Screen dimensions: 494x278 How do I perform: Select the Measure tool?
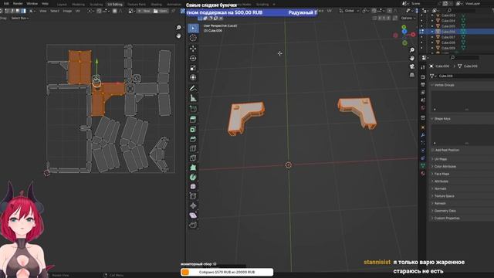193,98
